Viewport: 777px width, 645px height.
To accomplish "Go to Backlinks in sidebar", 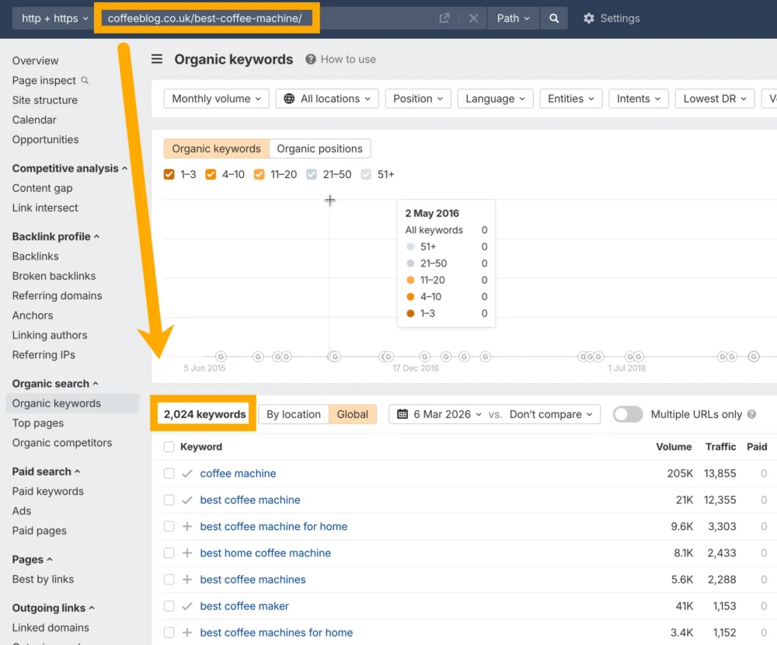I will pyautogui.click(x=36, y=256).
